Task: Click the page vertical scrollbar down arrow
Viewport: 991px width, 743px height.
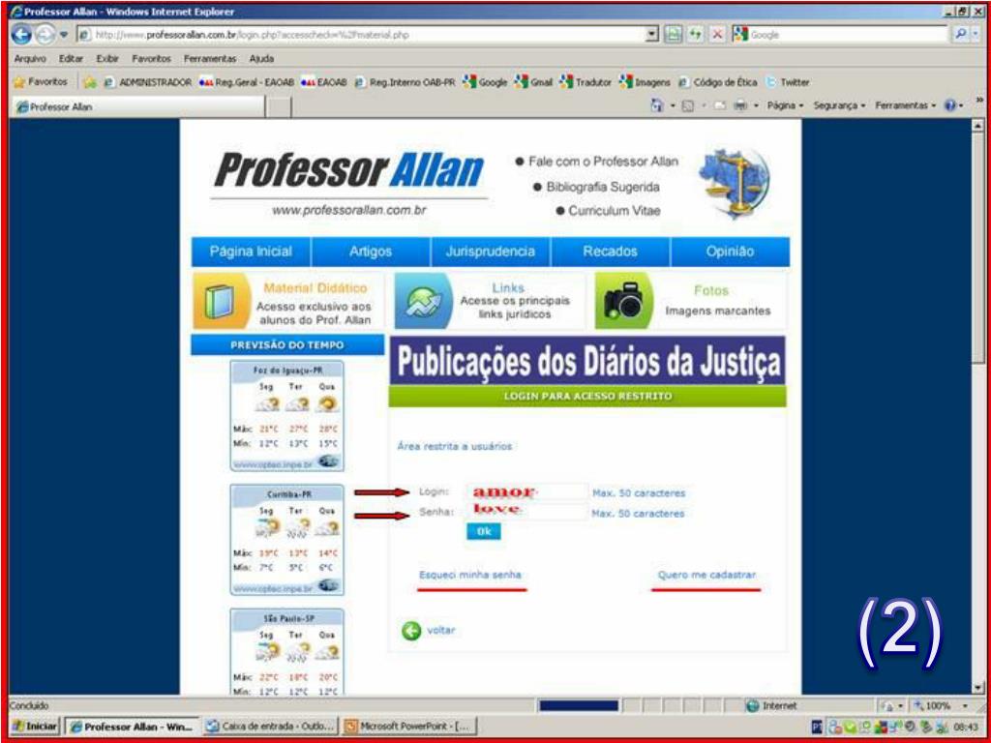Action: (x=978, y=689)
